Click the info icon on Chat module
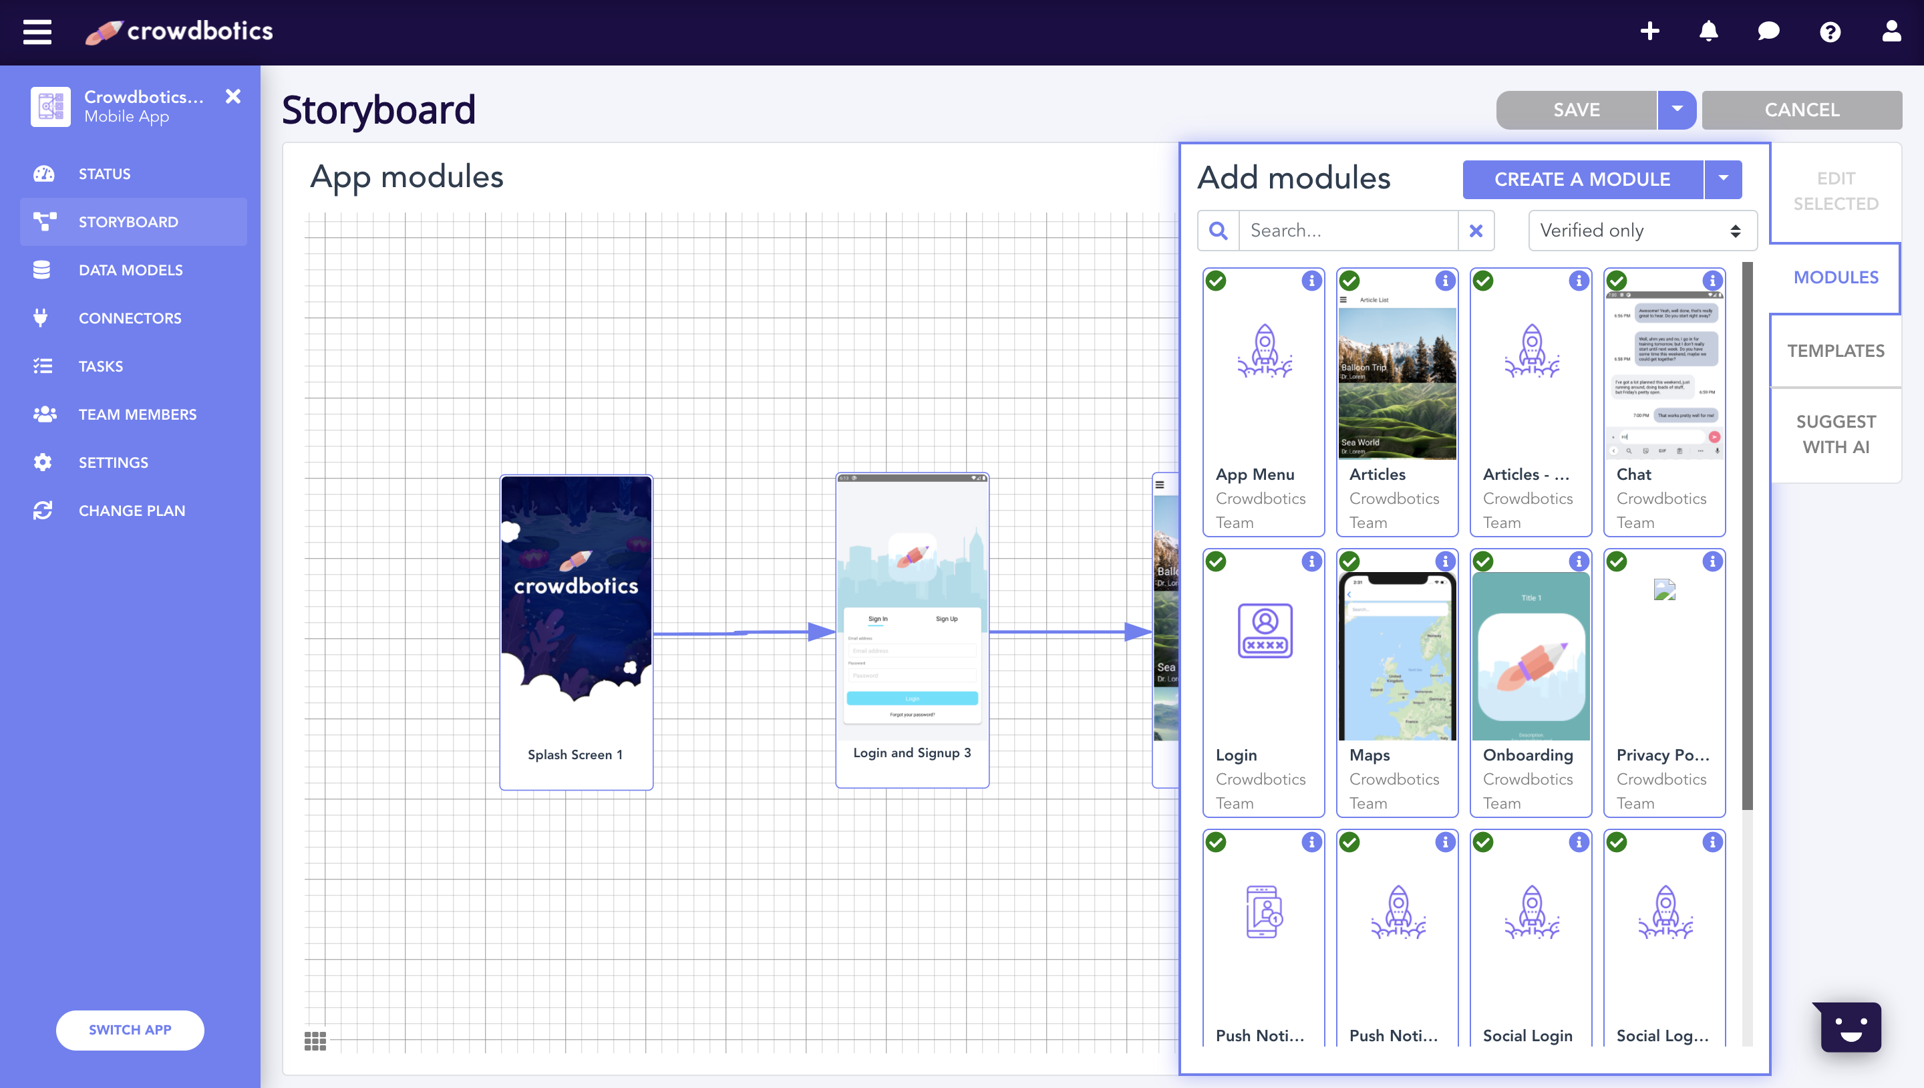1924x1088 pixels. click(x=1712, y=281)
